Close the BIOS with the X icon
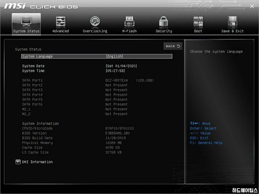 (252, 6)
